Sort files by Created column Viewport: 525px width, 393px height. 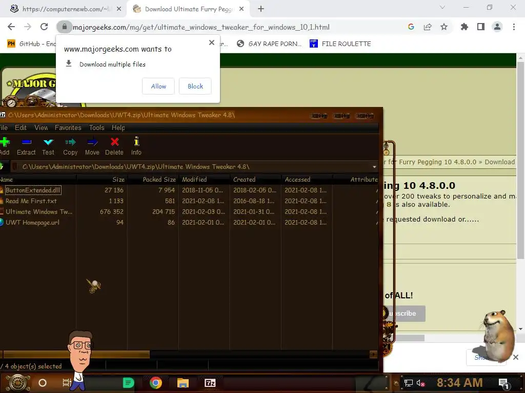click(255, 180)
